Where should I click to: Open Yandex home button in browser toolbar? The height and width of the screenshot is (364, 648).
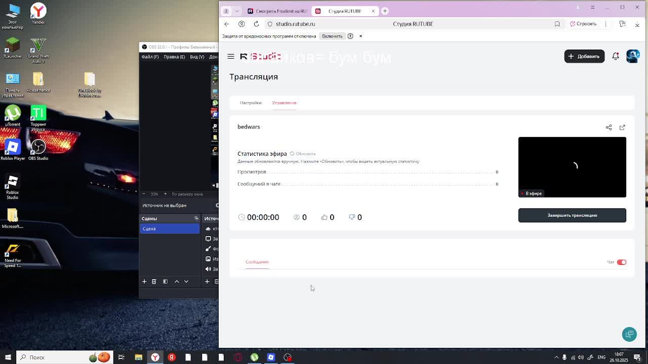pos(241,24)
